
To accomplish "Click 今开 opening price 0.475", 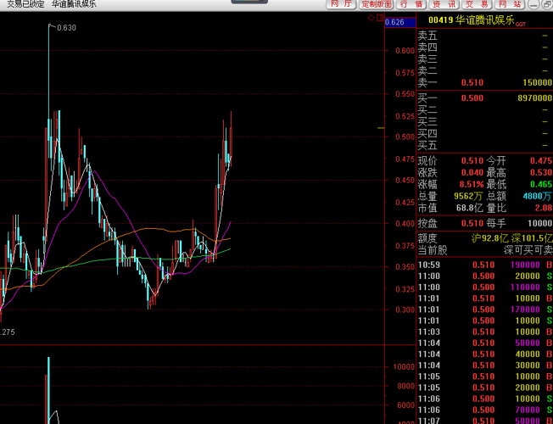I will [541, 161].
